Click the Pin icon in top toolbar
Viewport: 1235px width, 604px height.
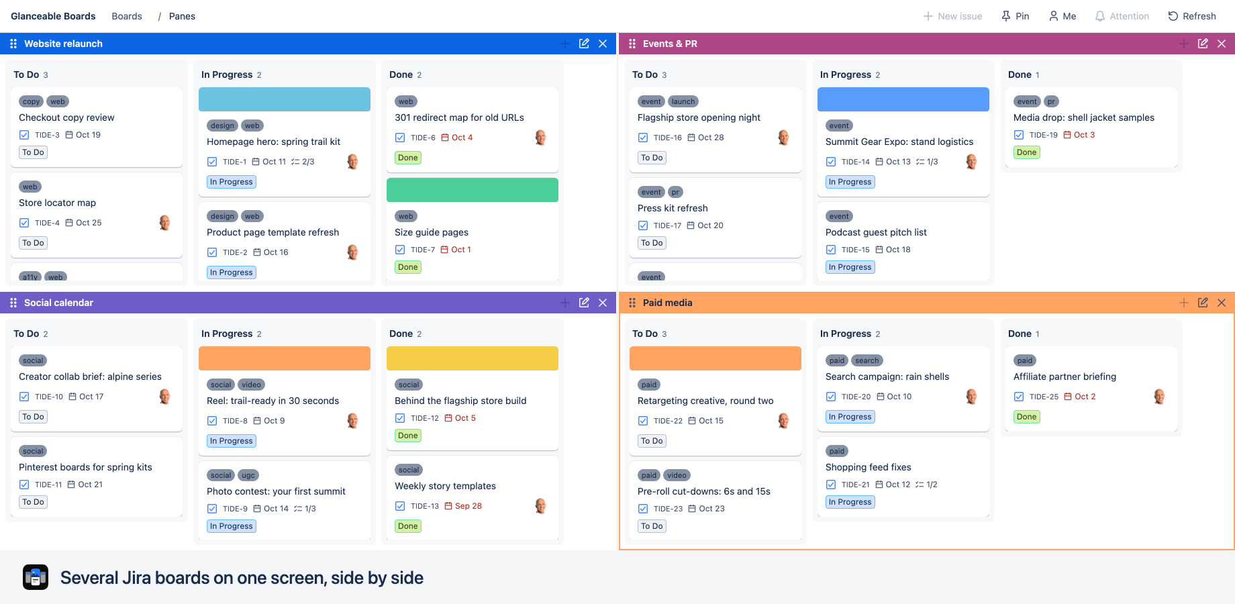coord(1006,16)
